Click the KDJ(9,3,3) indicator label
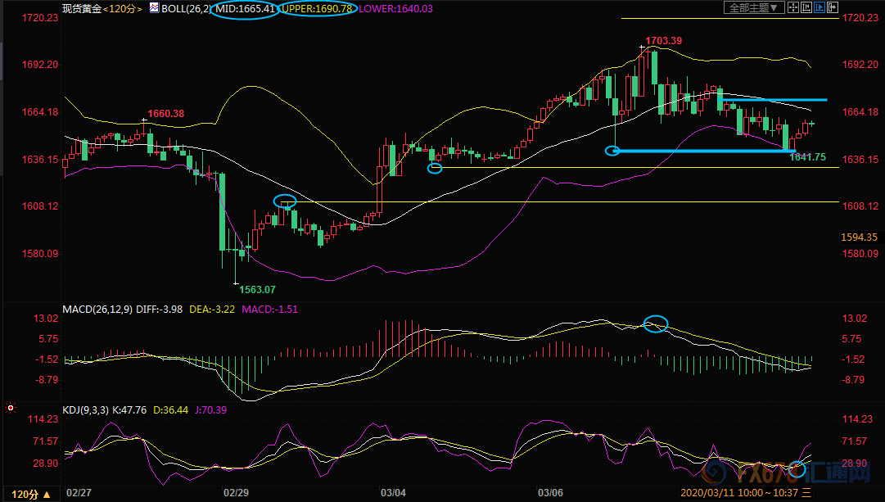Screen dimensions: 885x502 (x=86, y=410)
